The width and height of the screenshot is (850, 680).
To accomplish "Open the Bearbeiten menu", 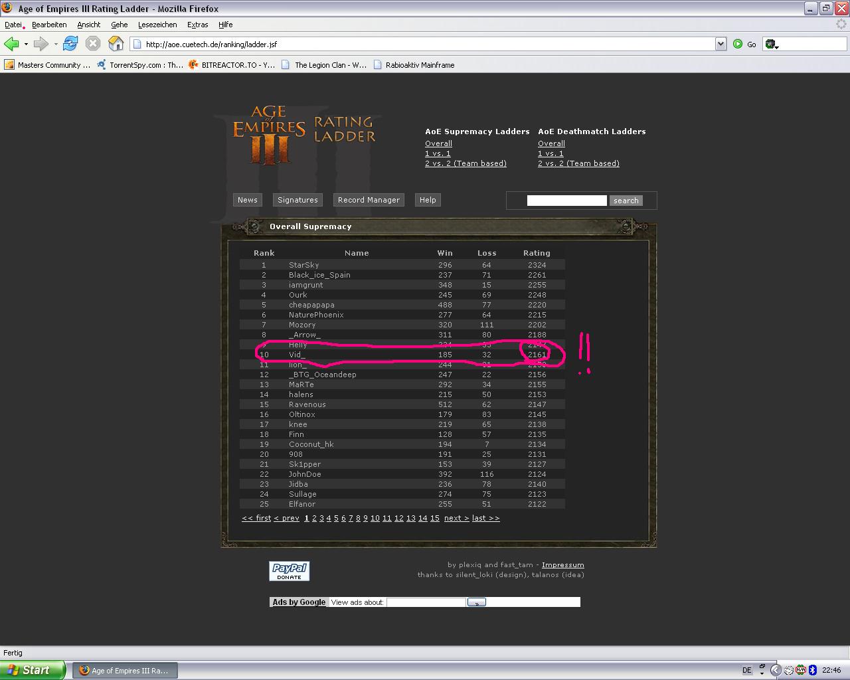I will click(49, 25).
